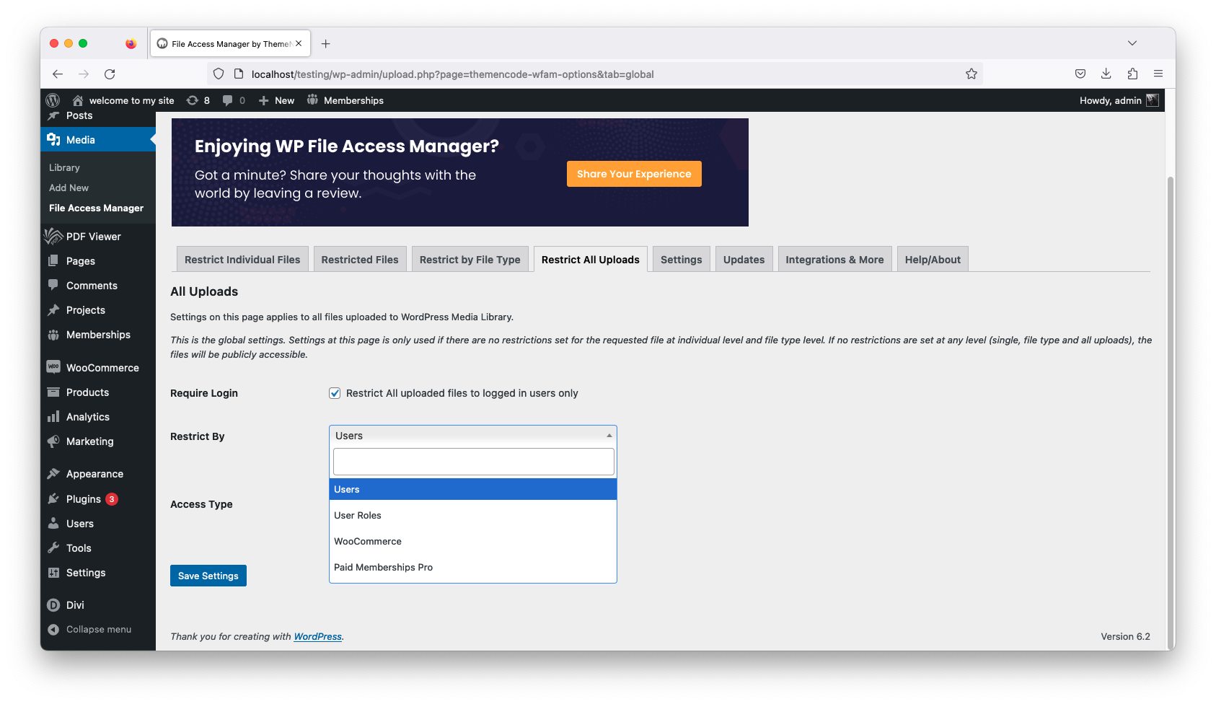Open the updates icon showing 8
The width and height of the screenshot is (1216, 704).
point(193,100)
